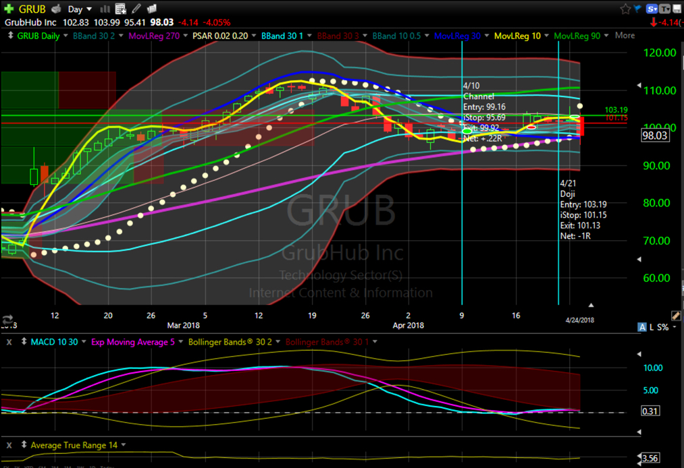Open the MovLReg 90 indicator menu
Screen dimensions: 684x468
[x=606, y=36]
